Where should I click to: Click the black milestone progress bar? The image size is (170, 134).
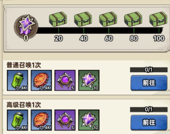pyautogui.click(x=100, y=30)
